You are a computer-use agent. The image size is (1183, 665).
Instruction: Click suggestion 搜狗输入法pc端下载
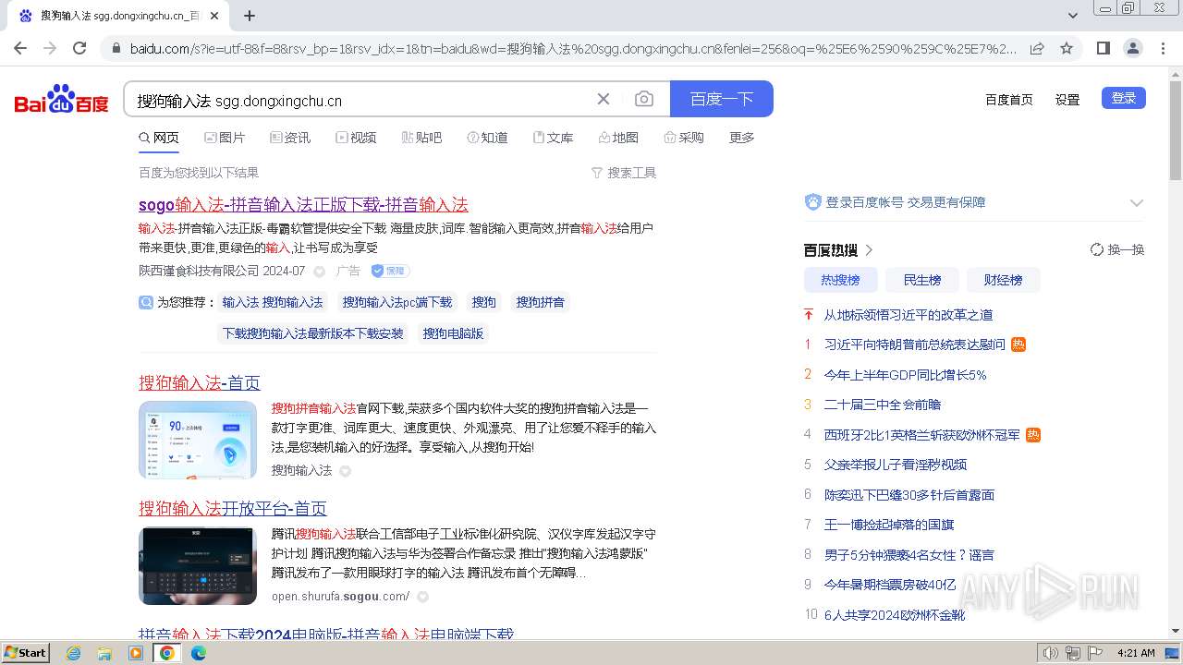point(397,302)
